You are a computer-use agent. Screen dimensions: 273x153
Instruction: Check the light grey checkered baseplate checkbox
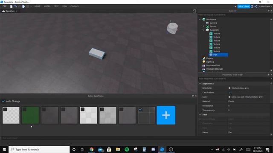102,109
